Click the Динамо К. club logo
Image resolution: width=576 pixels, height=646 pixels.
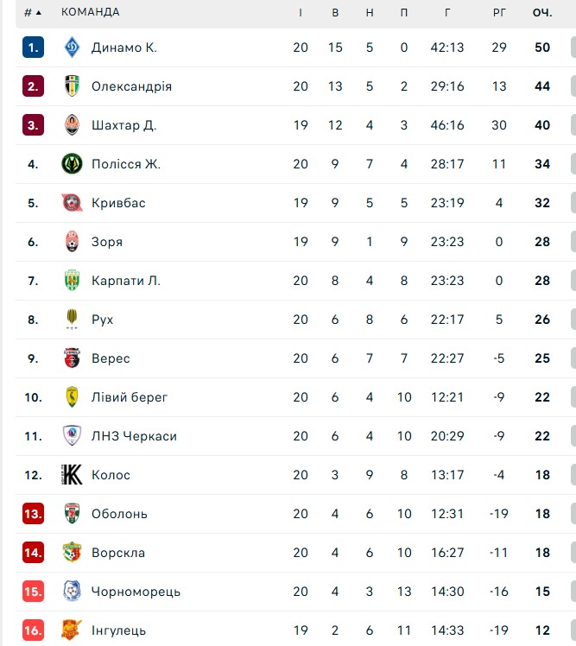(72, 47)
